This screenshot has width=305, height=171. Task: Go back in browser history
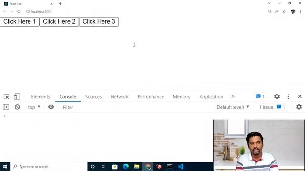click(5, 11)
